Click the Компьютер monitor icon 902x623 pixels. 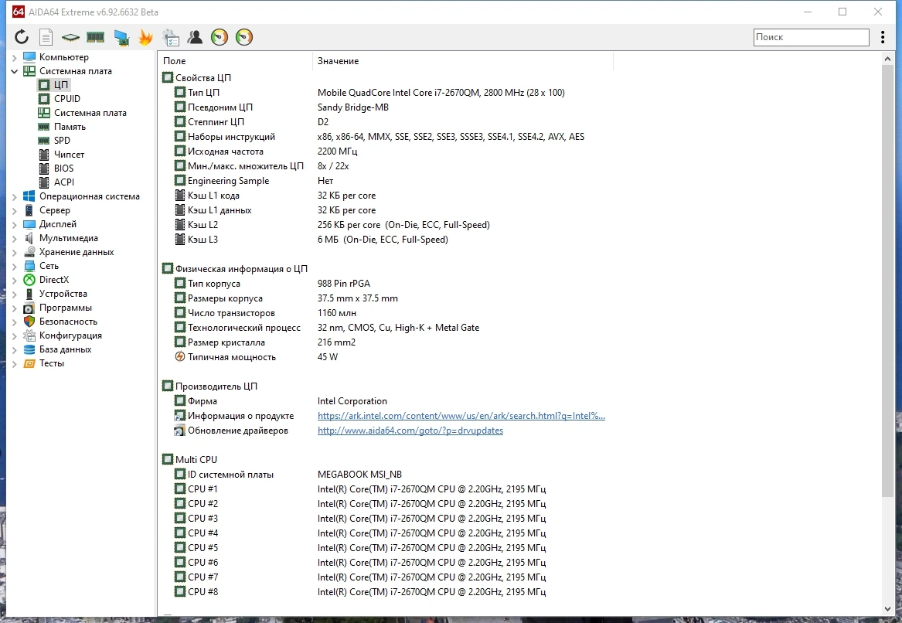pyautogui.click(x=29, y=57)
